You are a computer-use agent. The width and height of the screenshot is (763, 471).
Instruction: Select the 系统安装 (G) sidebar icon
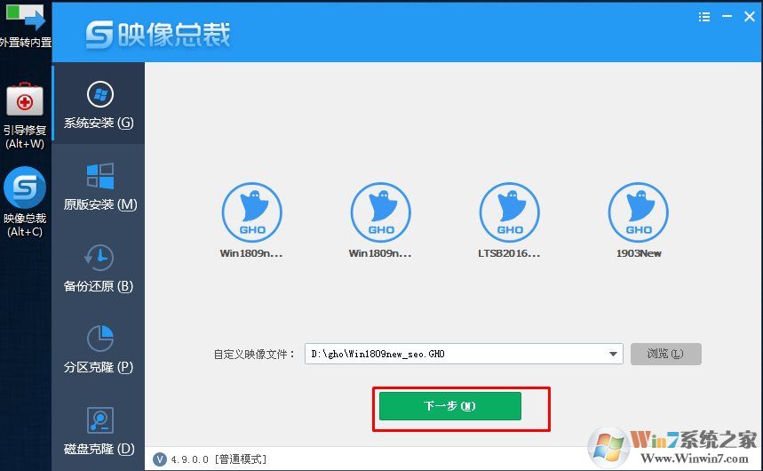click(x=99, y=95)
